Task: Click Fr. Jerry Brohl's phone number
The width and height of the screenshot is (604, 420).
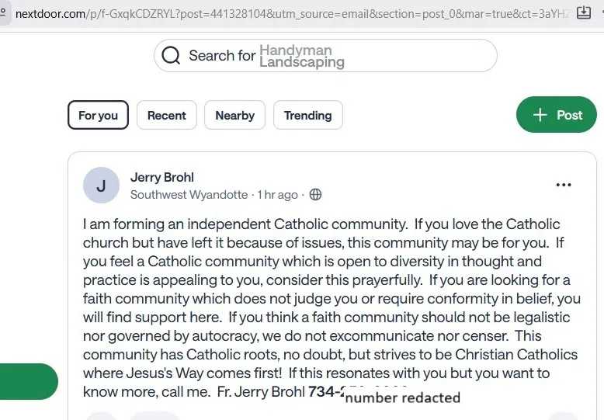Action: tap(325, 391)
